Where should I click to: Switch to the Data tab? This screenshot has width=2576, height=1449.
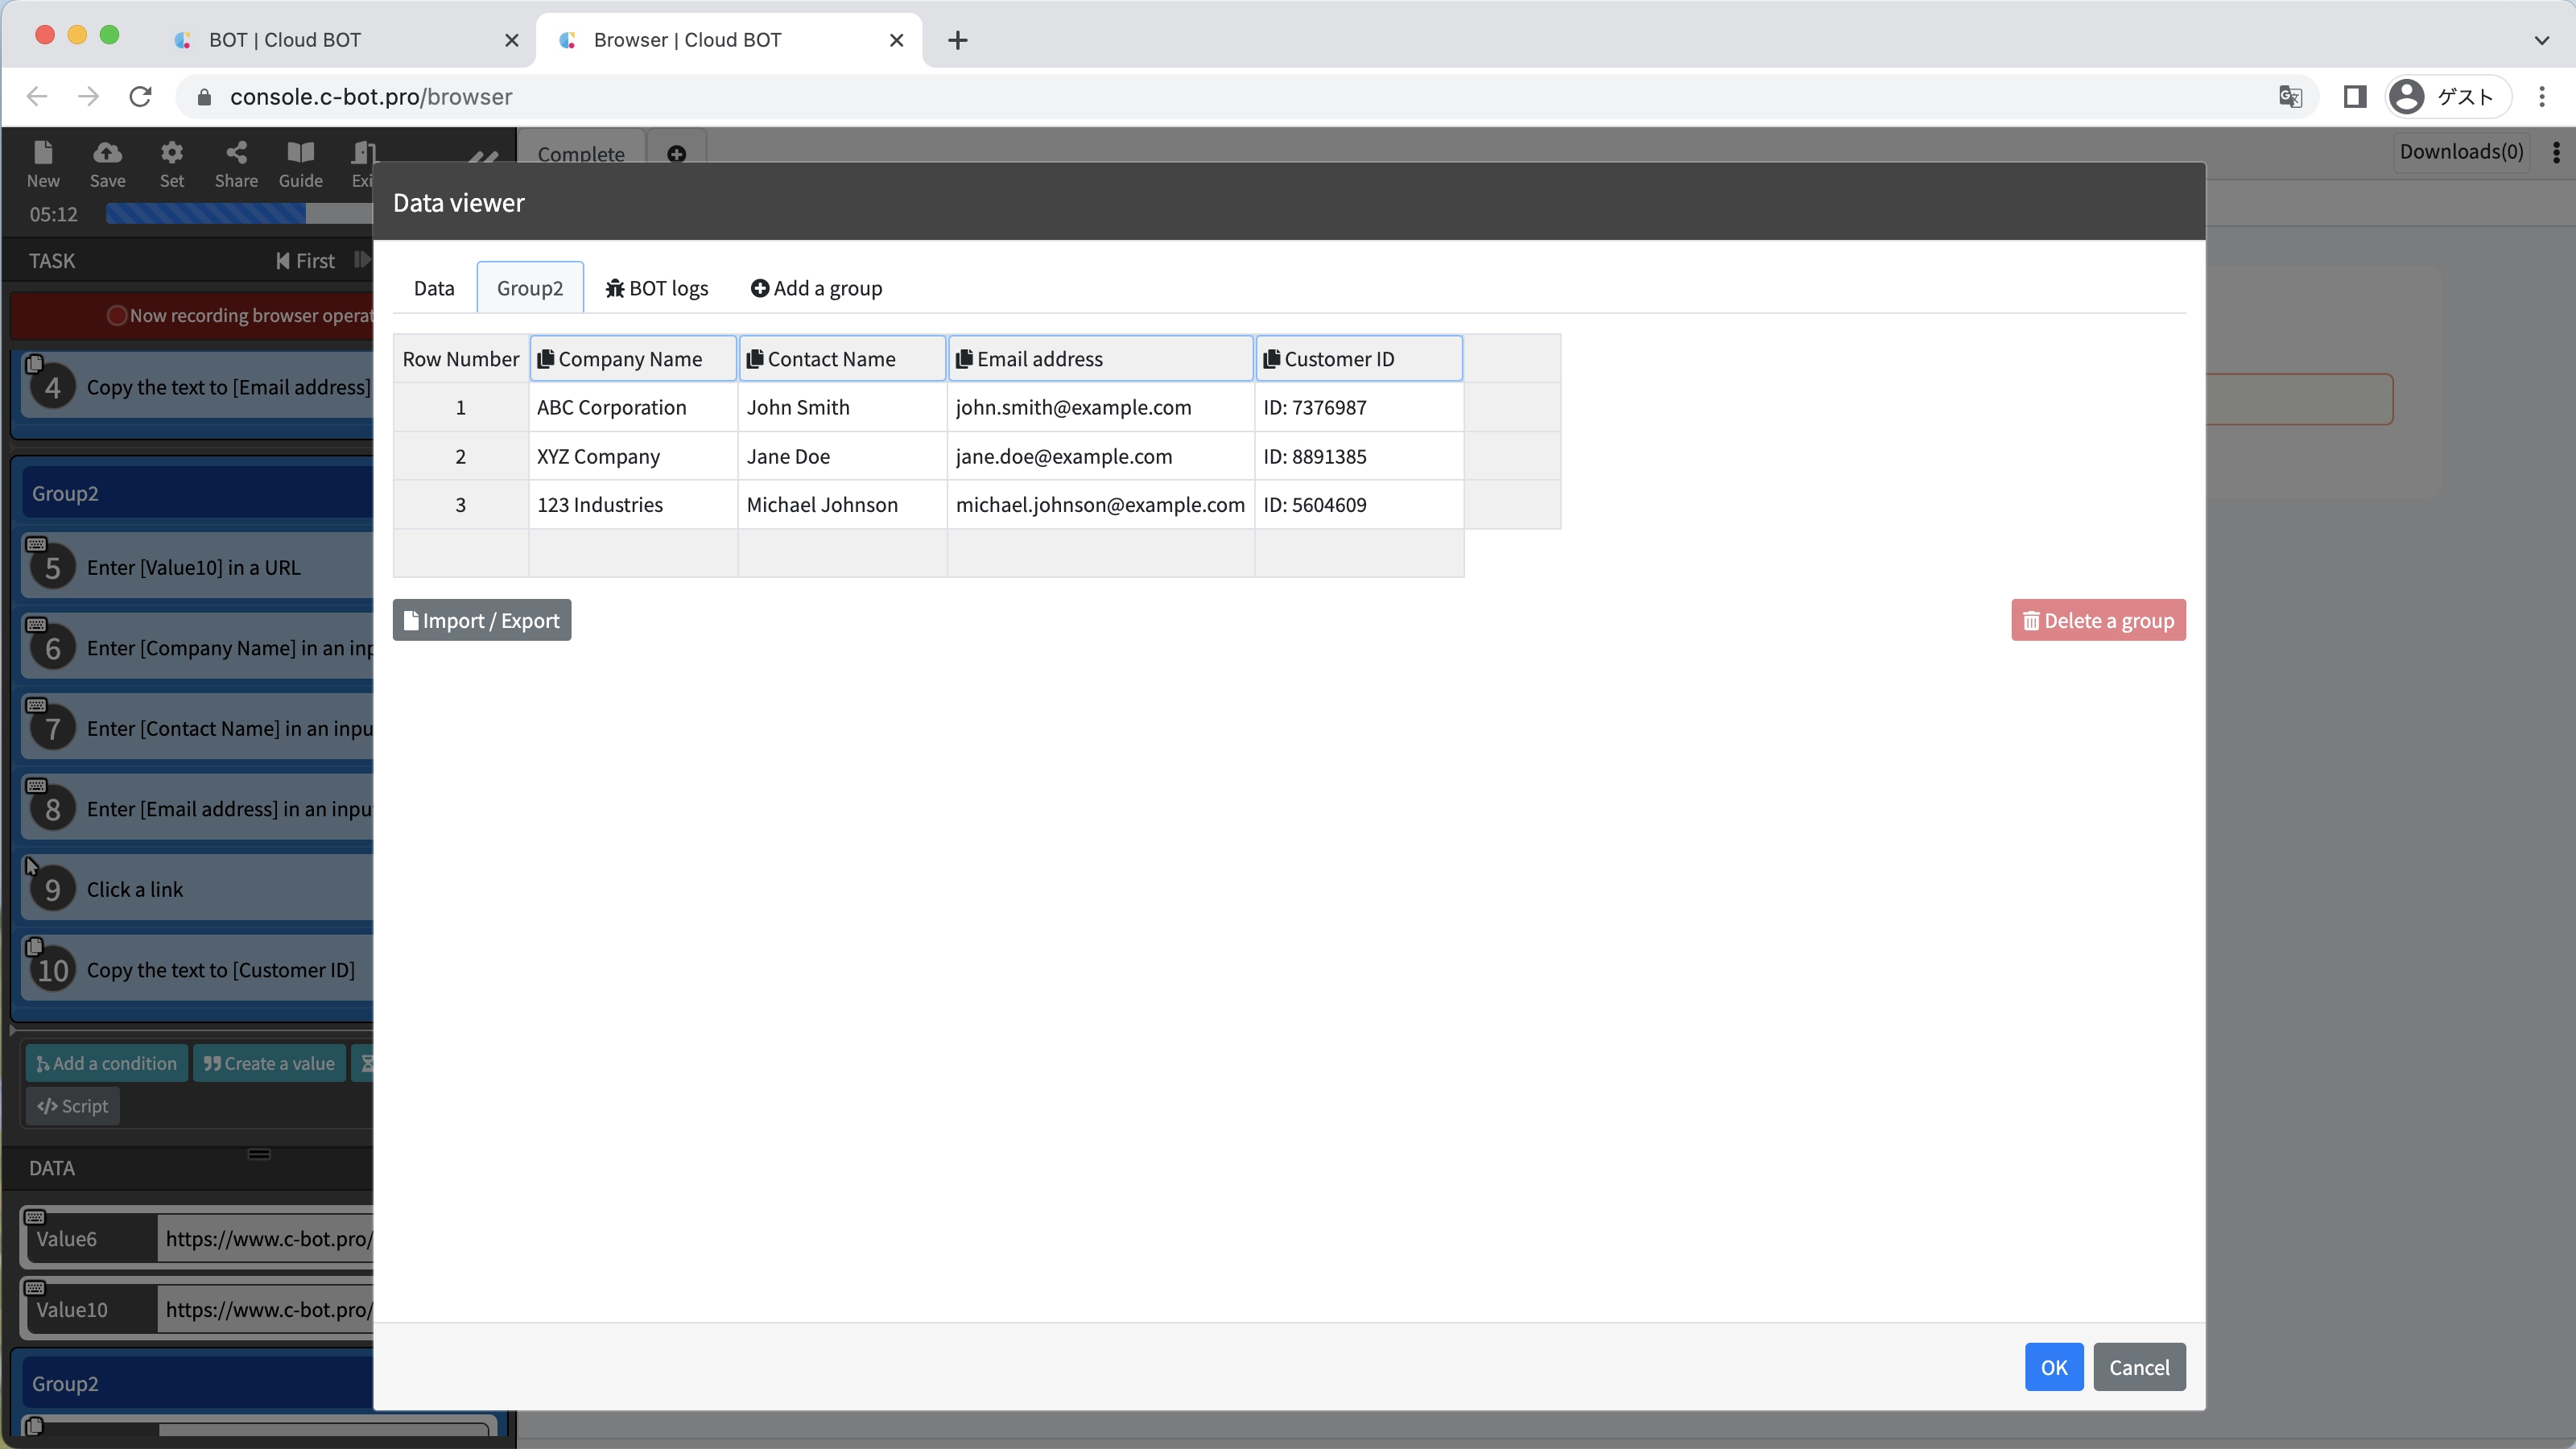(x=434, y=289)
